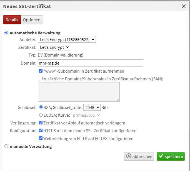Click the Domain input field
Viewport: 190px width, 171px height.
click(90, 63)
